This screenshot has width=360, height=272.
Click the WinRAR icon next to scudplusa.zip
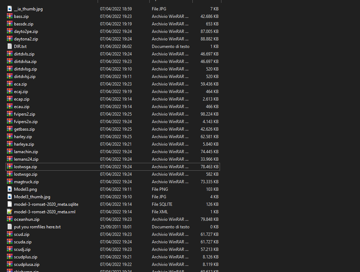click(10, 264)
